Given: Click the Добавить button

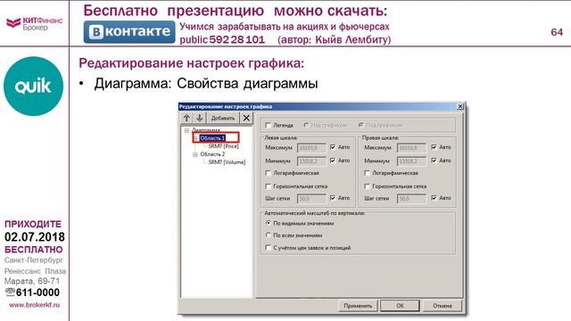Looking at the screenshot, I should (223, 118).
